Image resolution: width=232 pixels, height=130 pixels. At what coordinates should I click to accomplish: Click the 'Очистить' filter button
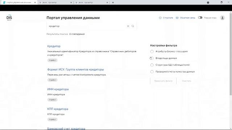pos(186,81)
